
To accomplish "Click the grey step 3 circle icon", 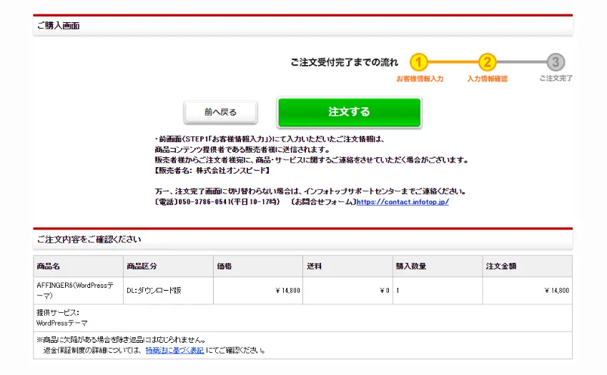I will 556,62.
